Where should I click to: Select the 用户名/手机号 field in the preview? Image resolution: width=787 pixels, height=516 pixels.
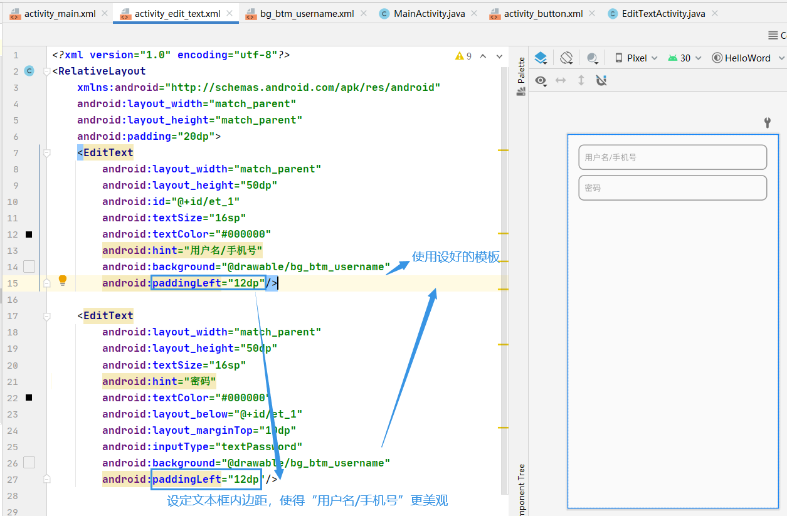click(x=672, y=157)
